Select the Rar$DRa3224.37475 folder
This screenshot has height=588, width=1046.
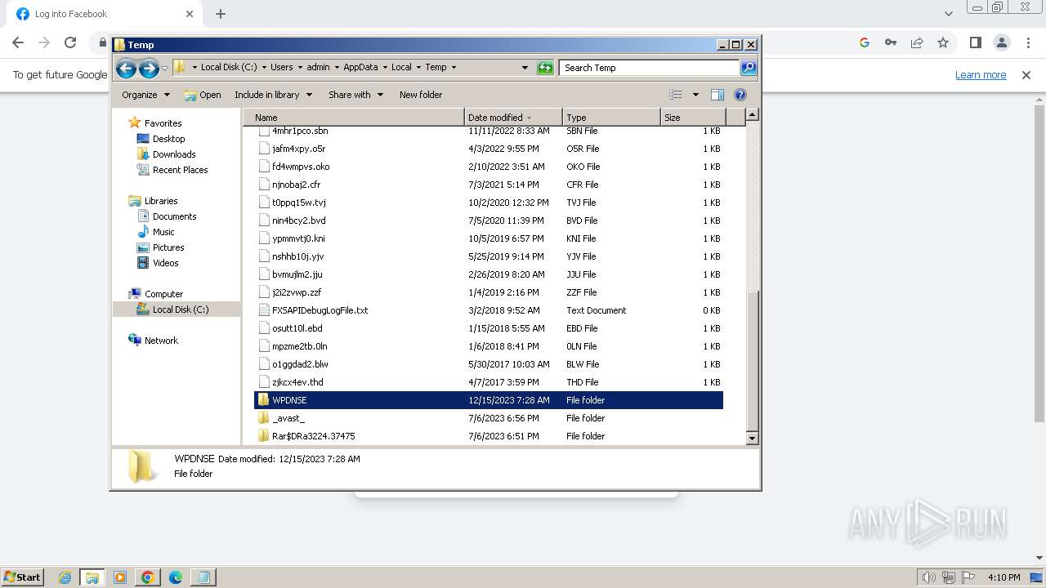pyautogui.click(x=489, y=436)
